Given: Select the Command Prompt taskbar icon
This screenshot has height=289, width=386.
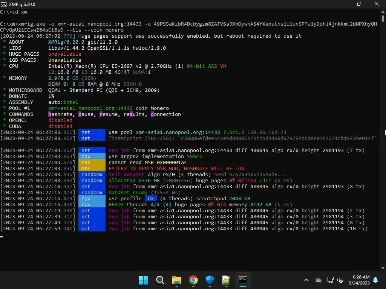Looking at the screenshot, I should point(243,280).
